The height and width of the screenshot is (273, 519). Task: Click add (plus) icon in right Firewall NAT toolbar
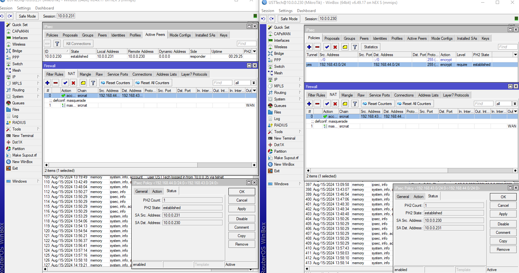[x=309, y=104]
